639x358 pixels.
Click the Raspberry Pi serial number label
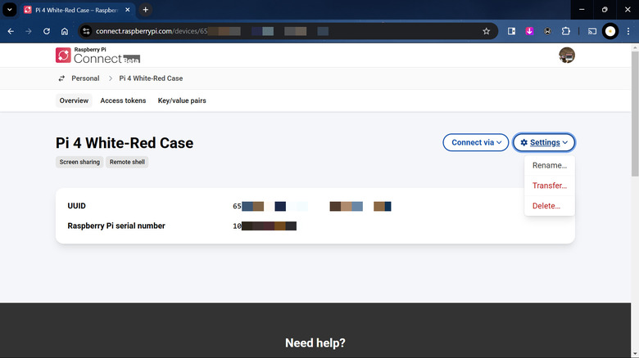coord(116,226)
